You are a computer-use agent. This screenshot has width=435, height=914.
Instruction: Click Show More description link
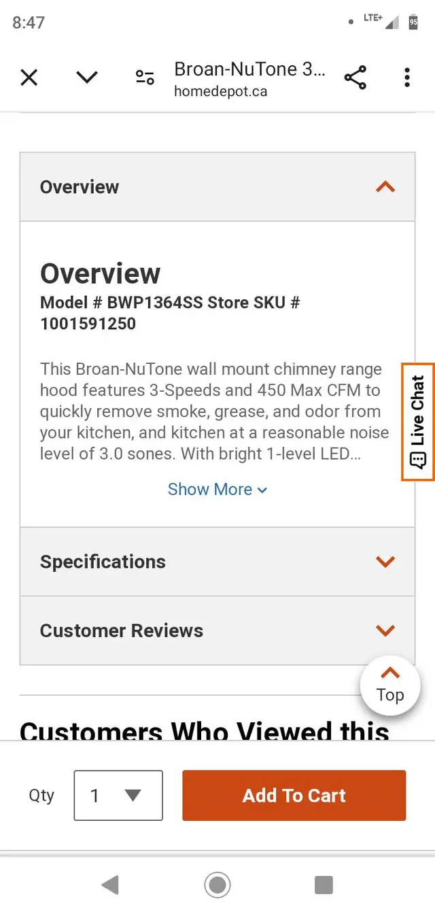[217, 490]
